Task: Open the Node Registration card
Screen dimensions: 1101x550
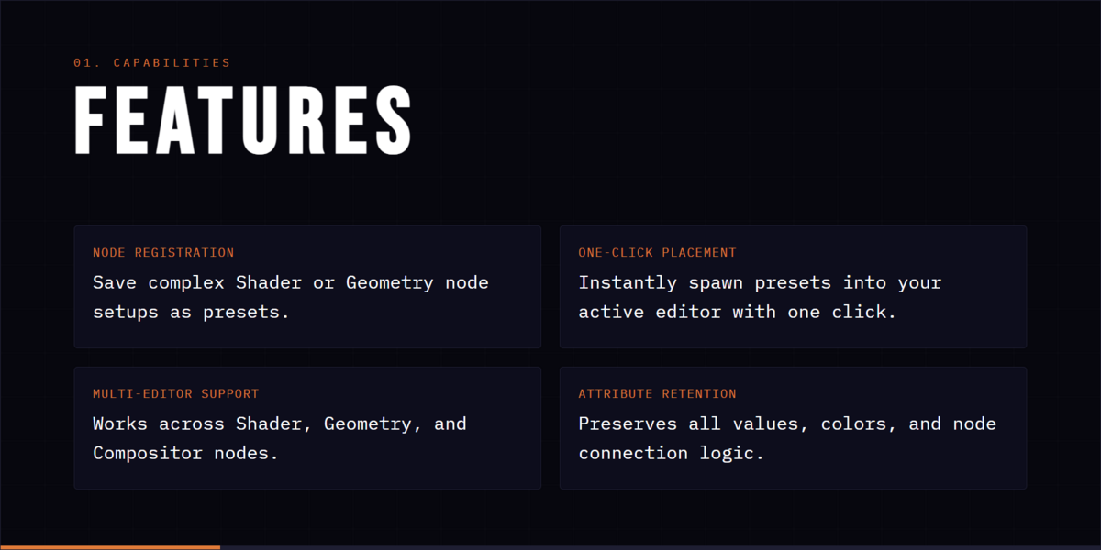Action: [307, 287]
